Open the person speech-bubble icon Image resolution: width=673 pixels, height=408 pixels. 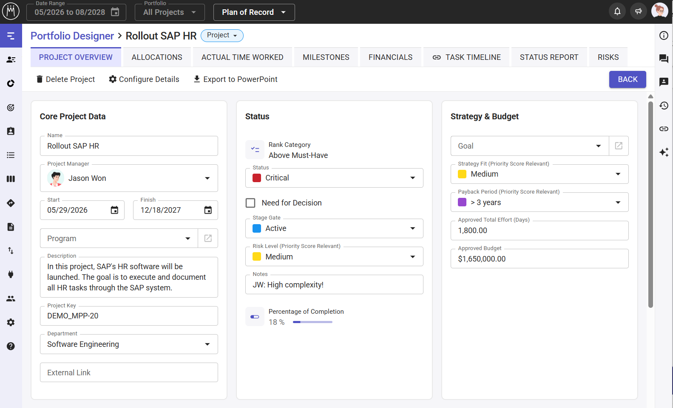664,82
